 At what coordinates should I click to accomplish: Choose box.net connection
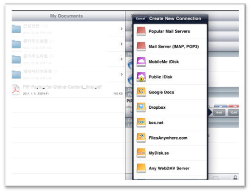coord(170,123)
